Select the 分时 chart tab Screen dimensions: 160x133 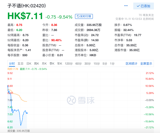click(x=12, y=64)
